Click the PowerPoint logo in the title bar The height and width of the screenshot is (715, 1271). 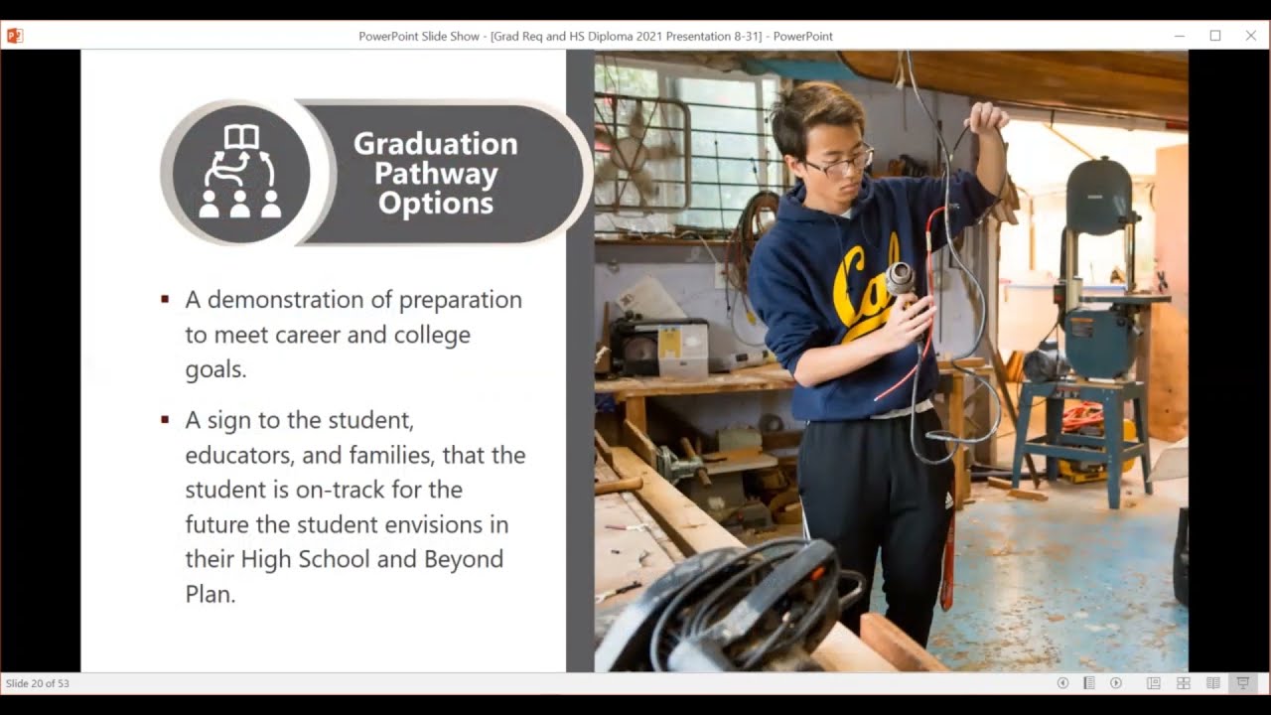(x=14, y=36)
